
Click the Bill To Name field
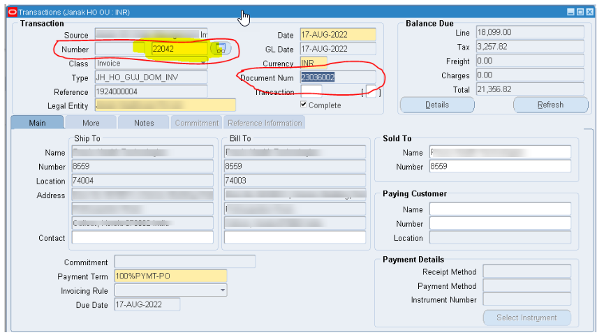[295, 152]
